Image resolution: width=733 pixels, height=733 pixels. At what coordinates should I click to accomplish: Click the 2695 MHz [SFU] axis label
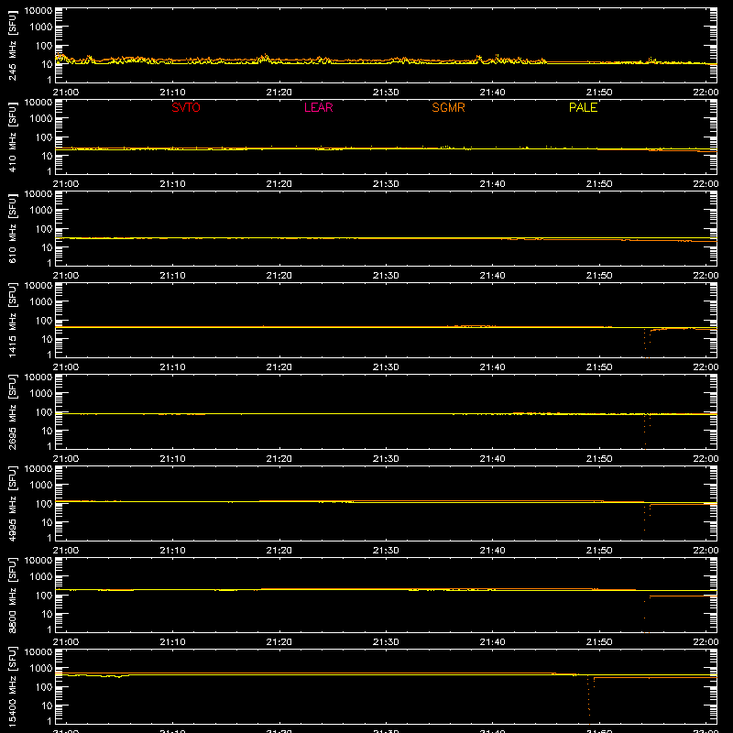[x=12, y=411]
